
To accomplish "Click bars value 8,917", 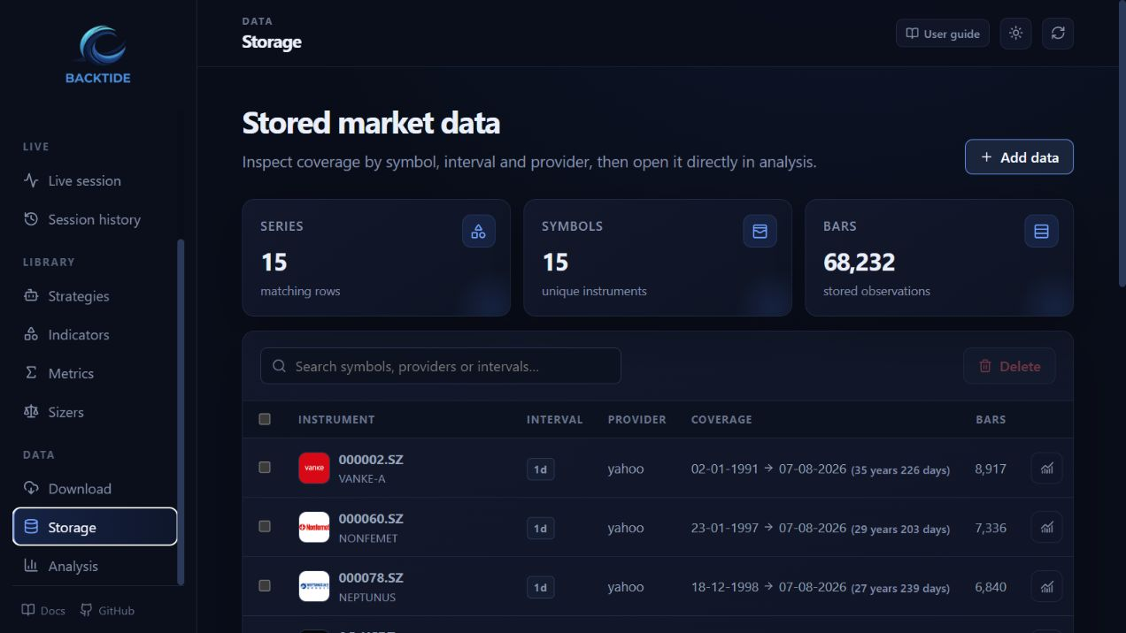I will pos(991,469).
